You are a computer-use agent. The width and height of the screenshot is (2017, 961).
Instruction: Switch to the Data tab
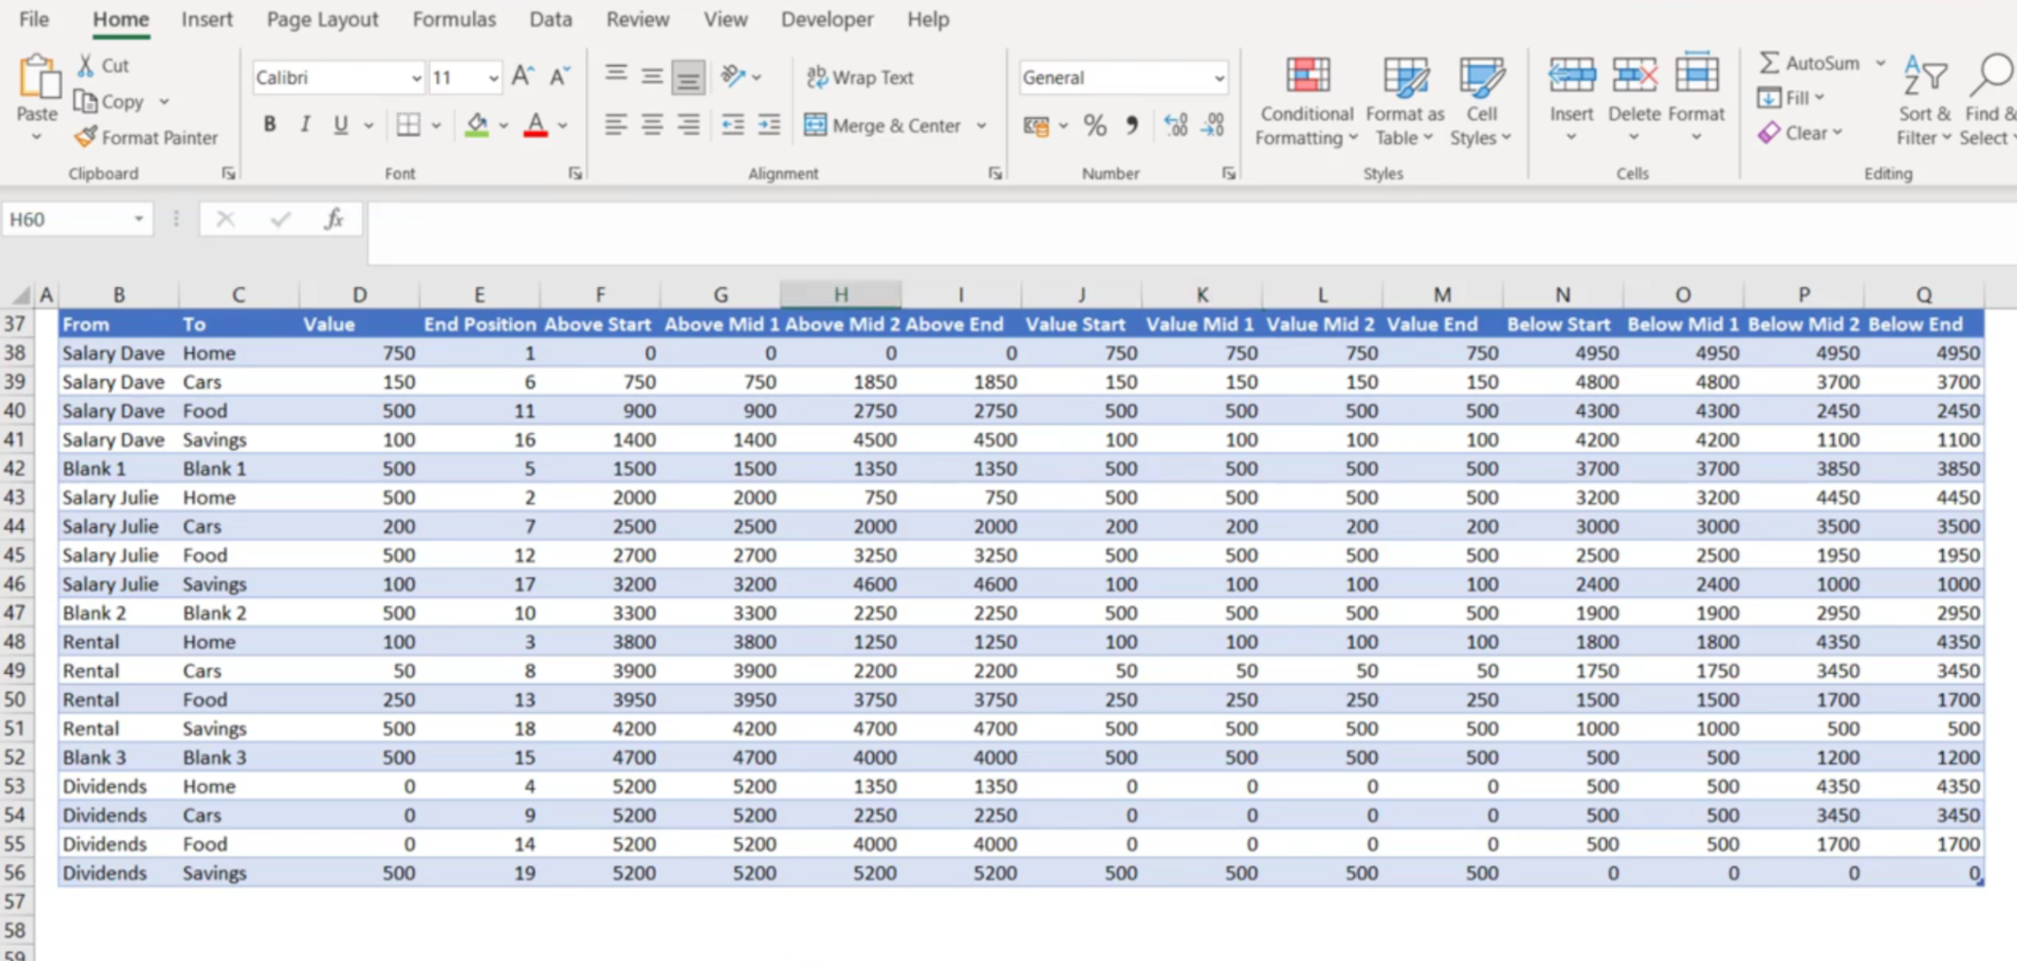550,19
